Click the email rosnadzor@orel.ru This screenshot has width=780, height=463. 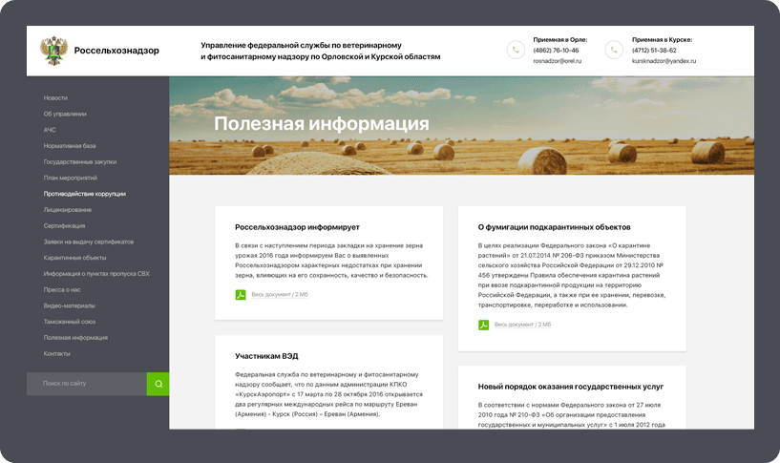tap(558, 61)
